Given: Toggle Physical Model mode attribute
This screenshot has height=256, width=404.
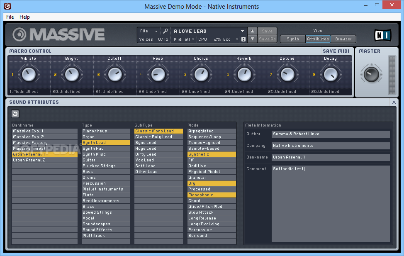Looking at the screenshot, I should click(212, 172).
